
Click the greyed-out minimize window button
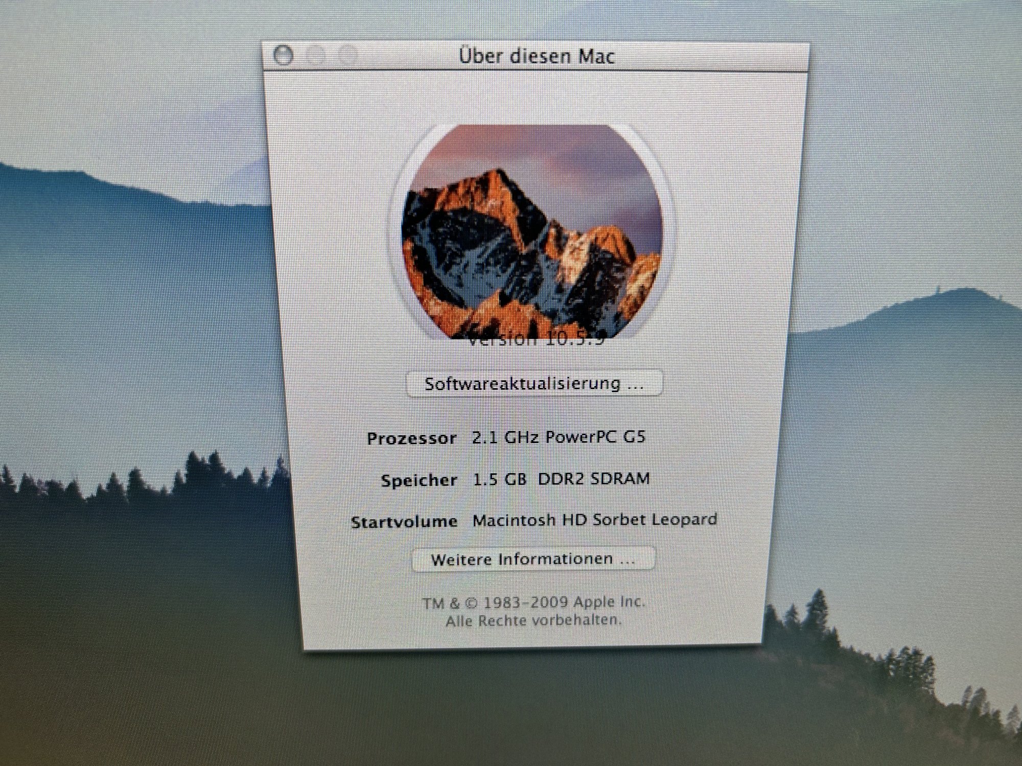pyautogui.click(x=315, y=55)
